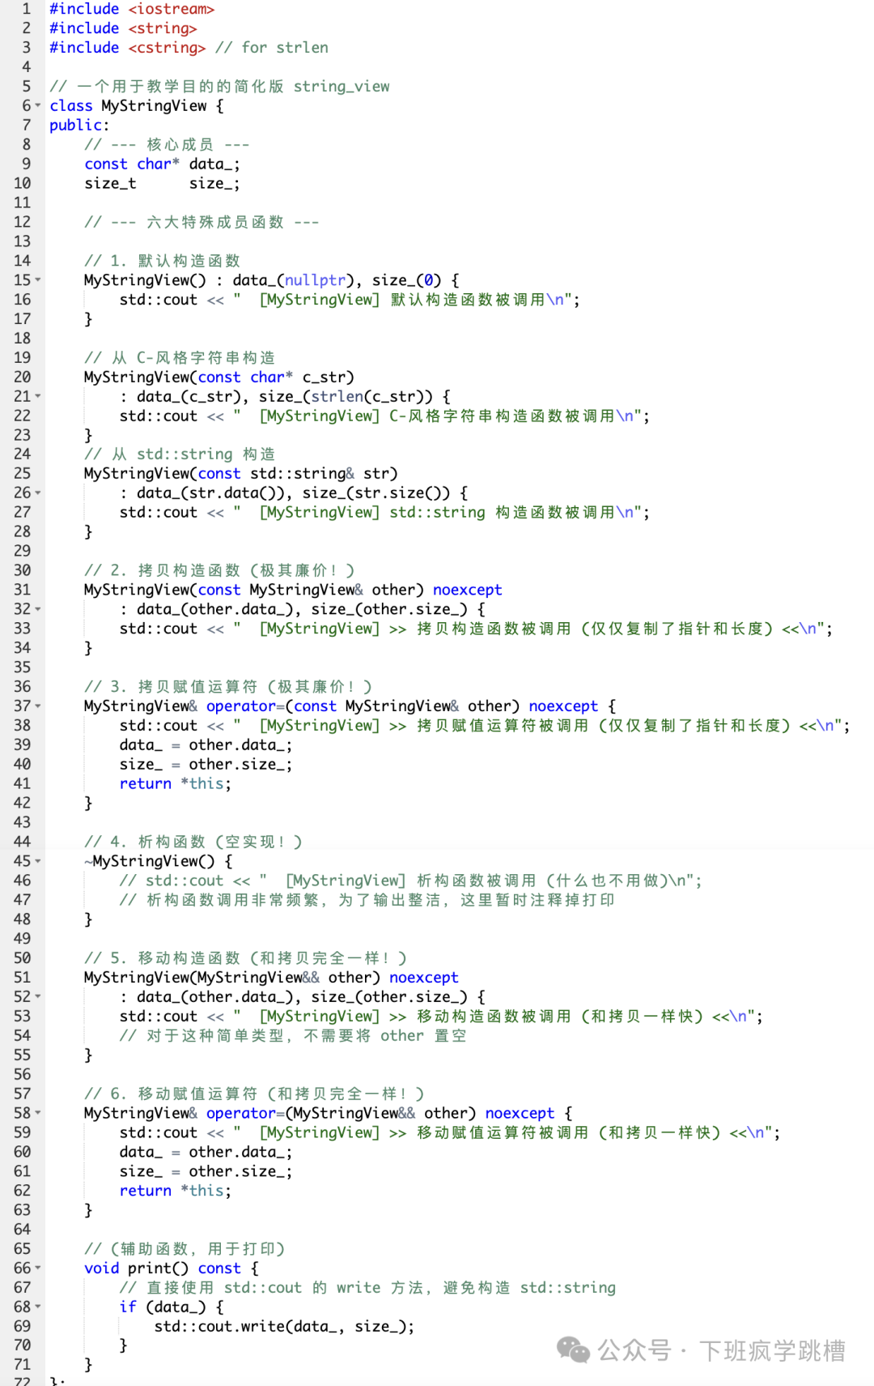This screenshot has height=1386, width=874.
Task: Click 'const std::string& str' parameter
Action: 292,474
